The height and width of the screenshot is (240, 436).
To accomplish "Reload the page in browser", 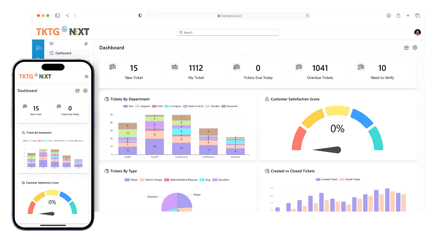I will tap(307, 16).
